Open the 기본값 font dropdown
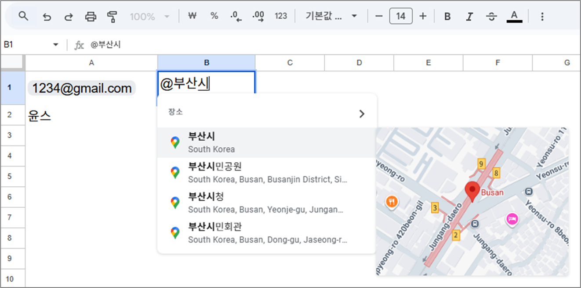The height and width of the screenshot is (288, 581). 331,16
